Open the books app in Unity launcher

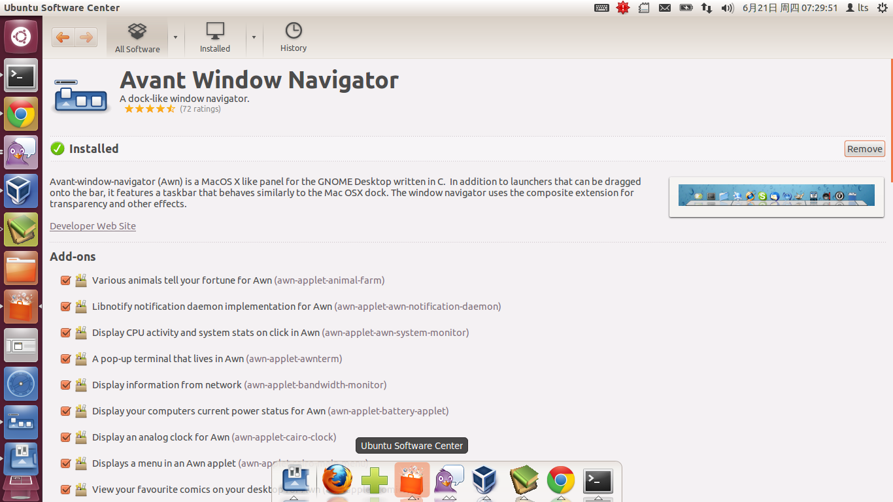[21, 230]
